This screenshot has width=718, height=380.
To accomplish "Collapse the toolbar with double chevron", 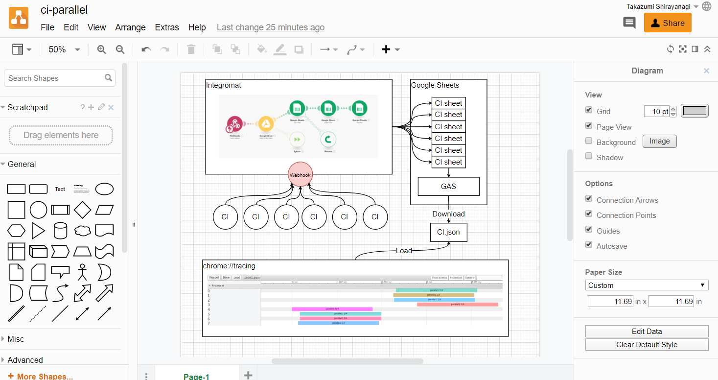I will coord(707,49).
